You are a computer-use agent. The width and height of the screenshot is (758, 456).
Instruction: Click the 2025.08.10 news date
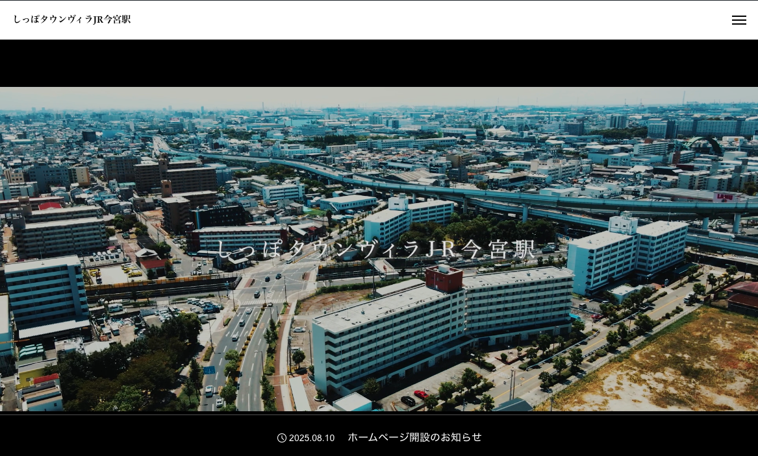click(x=312, y=438)
